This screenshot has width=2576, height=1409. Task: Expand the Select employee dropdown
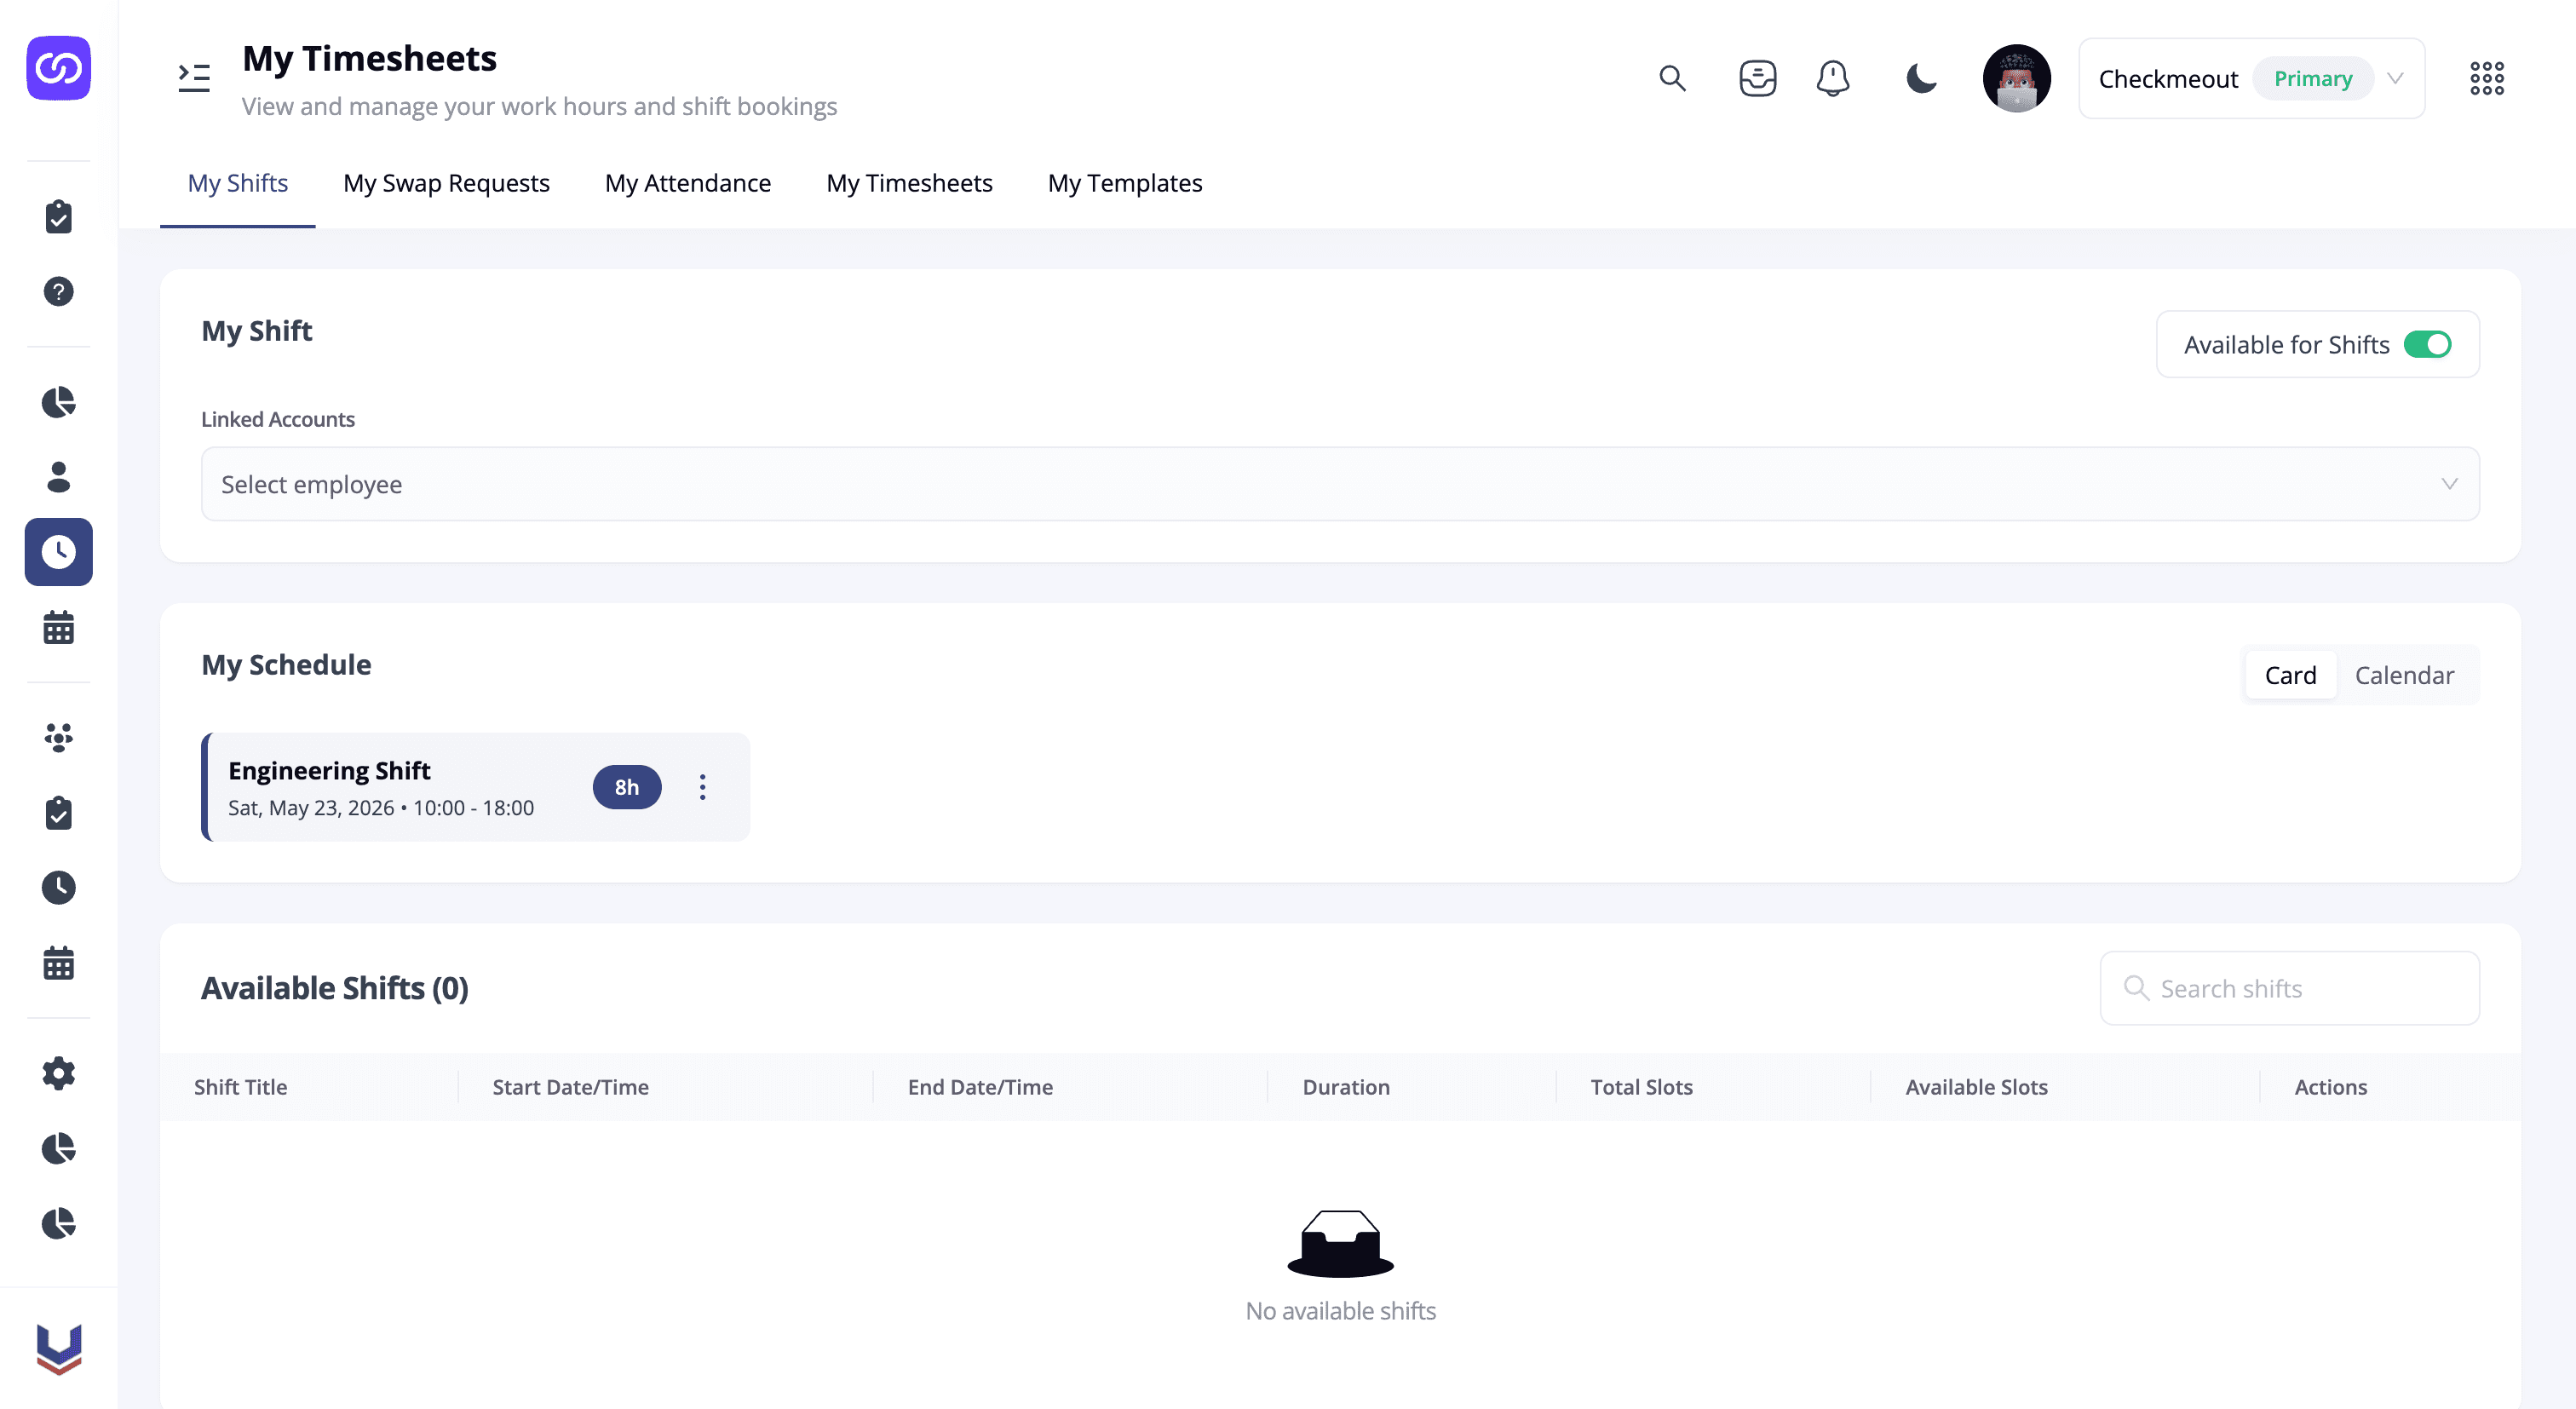[x=1340, y=484]
